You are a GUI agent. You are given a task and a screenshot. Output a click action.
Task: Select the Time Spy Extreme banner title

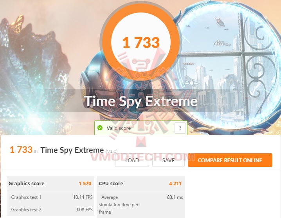[x=141, y=101]
